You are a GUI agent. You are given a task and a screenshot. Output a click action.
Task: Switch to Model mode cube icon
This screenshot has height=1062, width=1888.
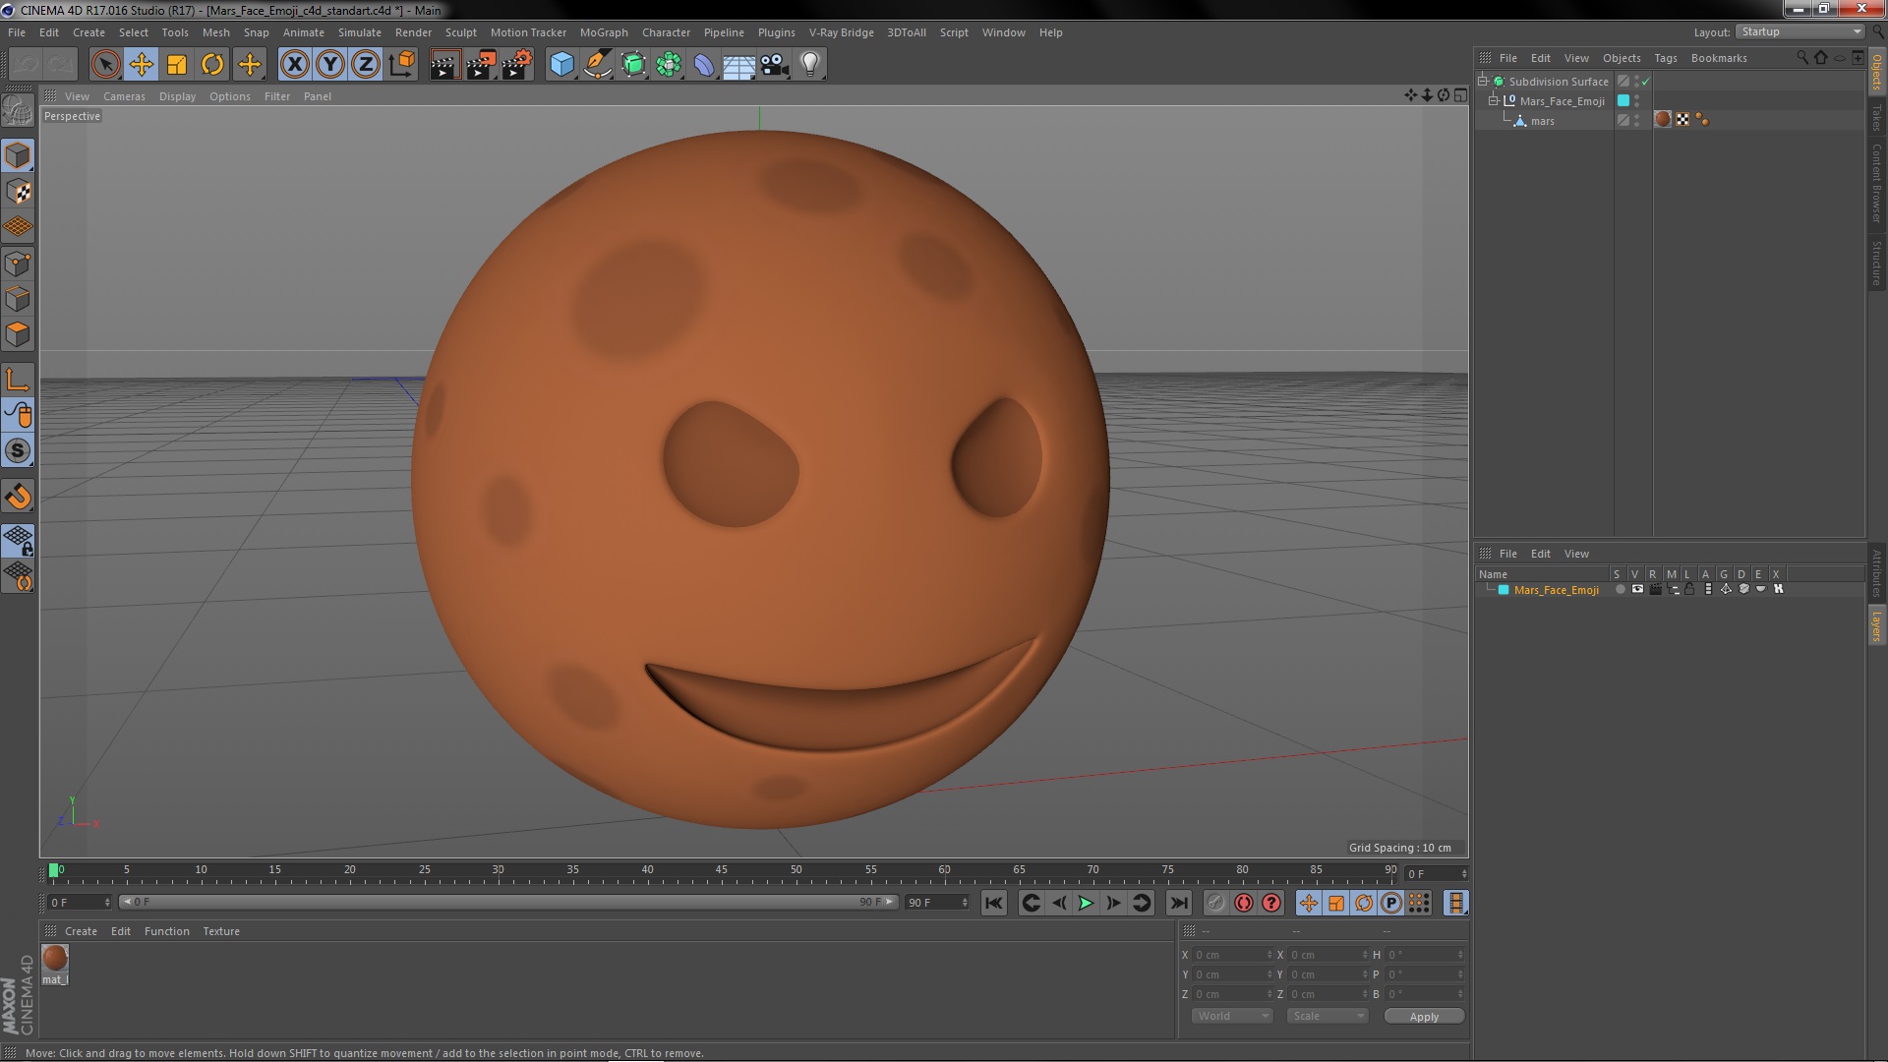18,155
